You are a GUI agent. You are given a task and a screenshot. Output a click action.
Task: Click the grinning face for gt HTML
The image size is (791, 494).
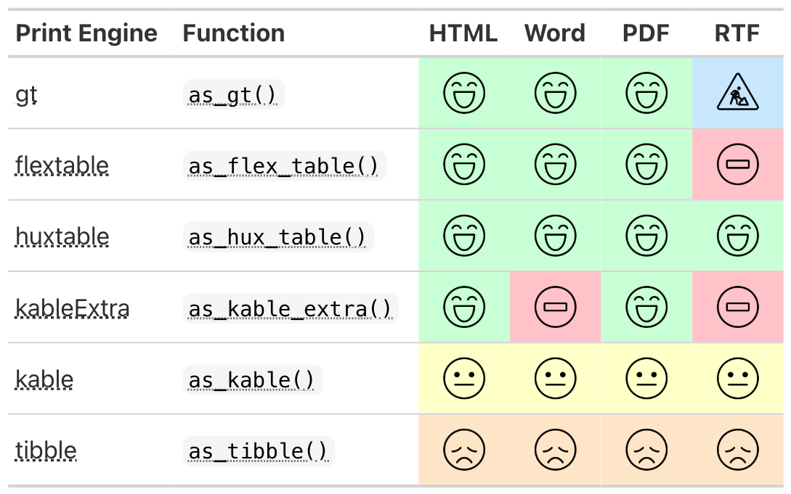click(x=464, y=94)
